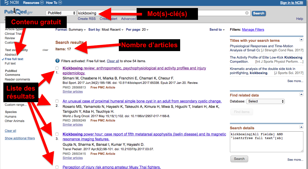Click the Custom range date filter
This screenshot has width=308, height=169.
coord(16,105)
